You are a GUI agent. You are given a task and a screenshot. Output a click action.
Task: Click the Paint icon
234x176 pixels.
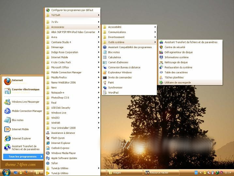pyautogui.click(x=105, y=82)
